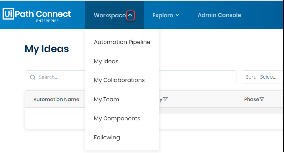Click the filter funnel on the partially hidden column
The image size is (284, 153).
tap(165, 99)
